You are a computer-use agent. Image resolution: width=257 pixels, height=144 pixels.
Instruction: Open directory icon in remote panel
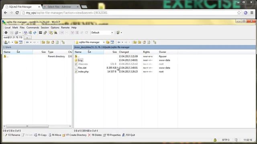pyautogui.click(x=108, y=42)
